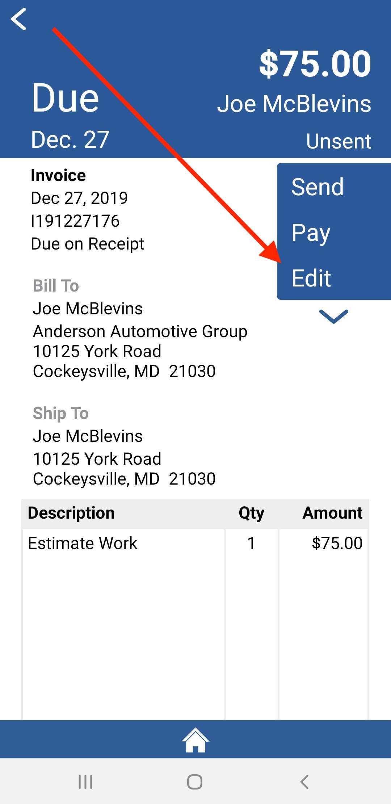Image resolution: width=391 pixels, height=804 pixels.
Task: Tap Android home navigation button
Action: [195, 782]
